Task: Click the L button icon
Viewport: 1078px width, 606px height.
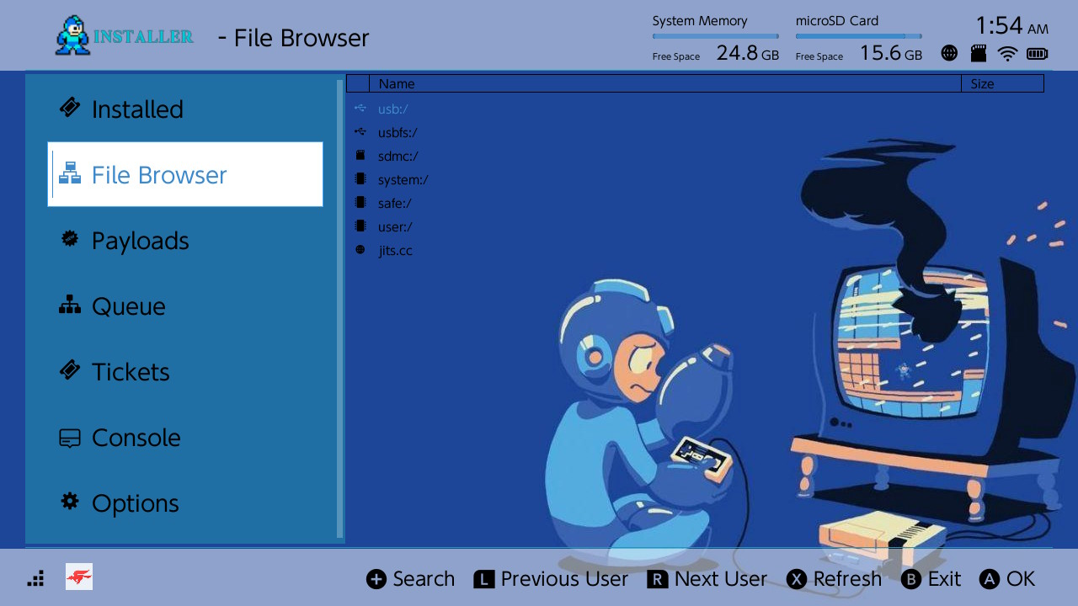Action: [483, 579]
